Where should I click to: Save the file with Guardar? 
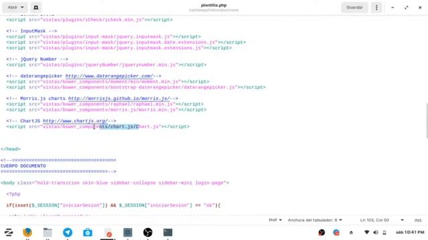[354, 7]
